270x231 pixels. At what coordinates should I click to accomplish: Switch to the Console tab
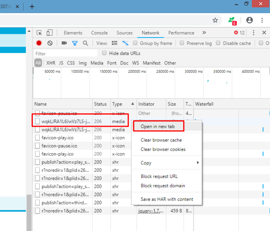point(99,33)
